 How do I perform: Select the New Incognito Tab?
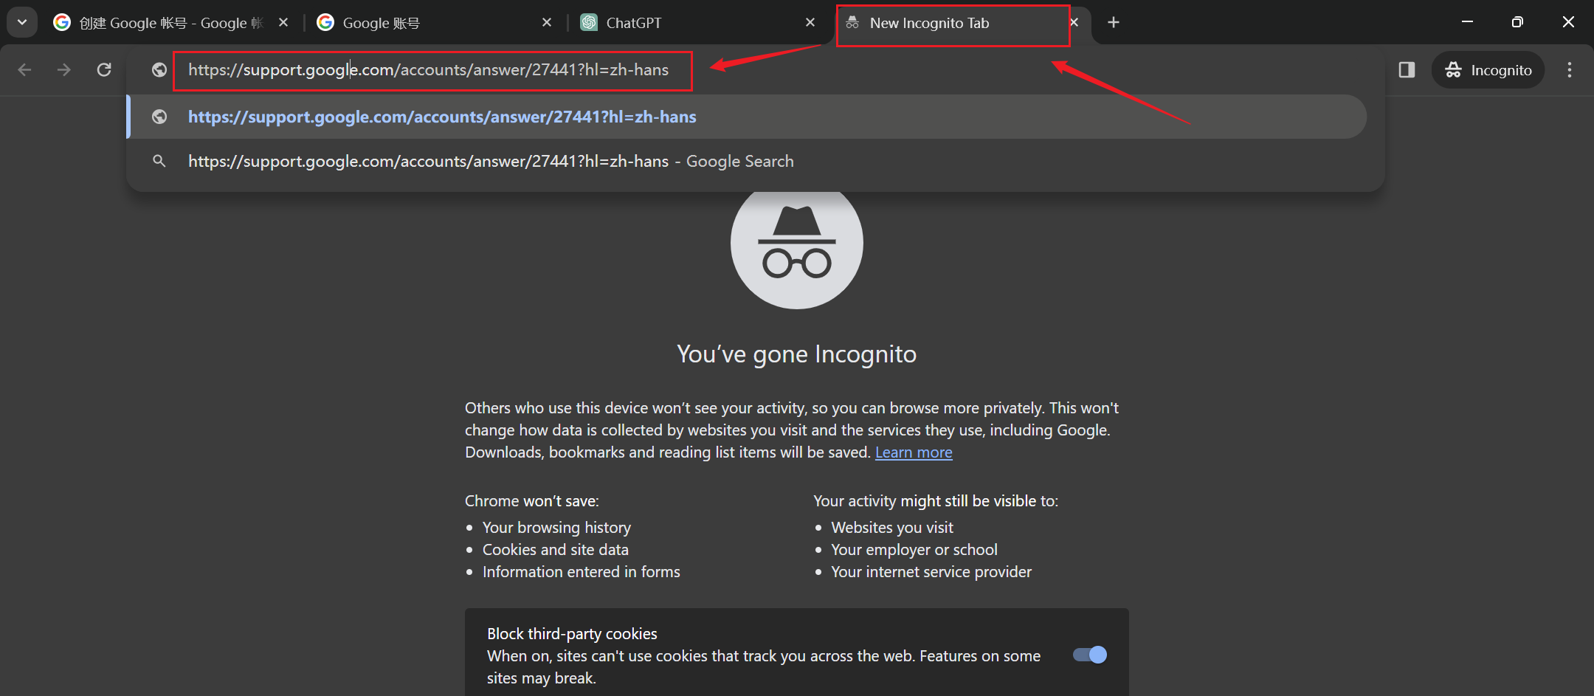952,23
